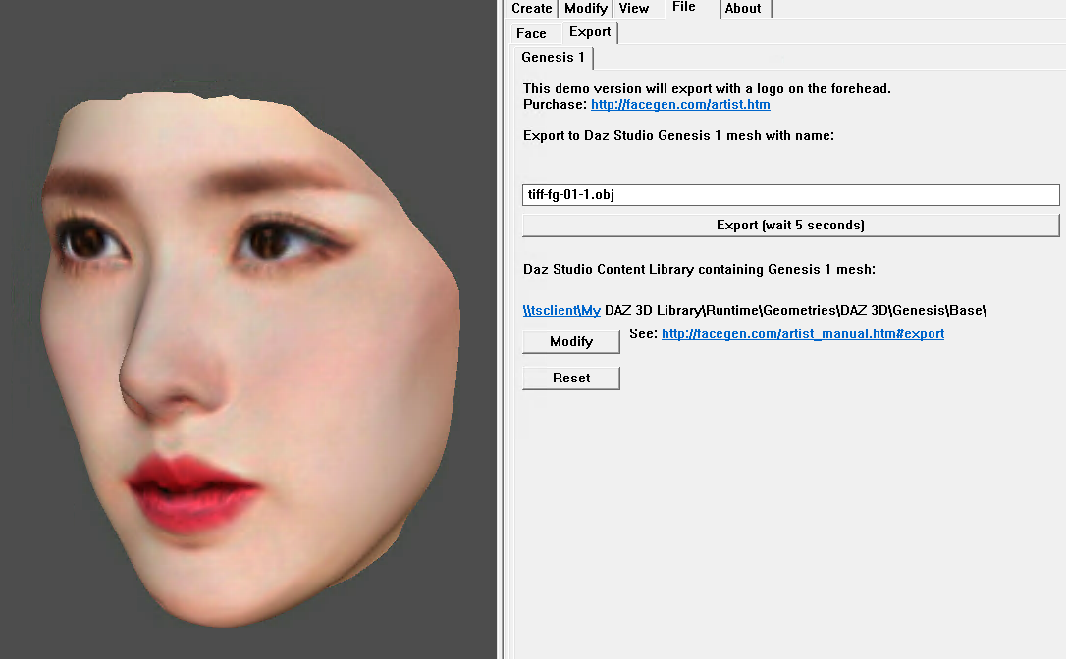Open the About tab
Screen dimensions: 1066x659
[743, 8]
